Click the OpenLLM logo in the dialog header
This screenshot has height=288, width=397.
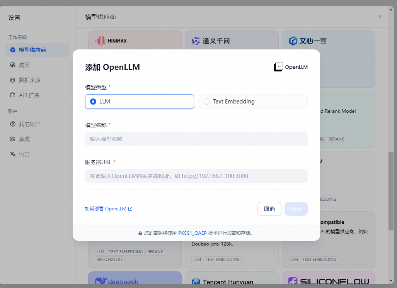pos(278,67)
